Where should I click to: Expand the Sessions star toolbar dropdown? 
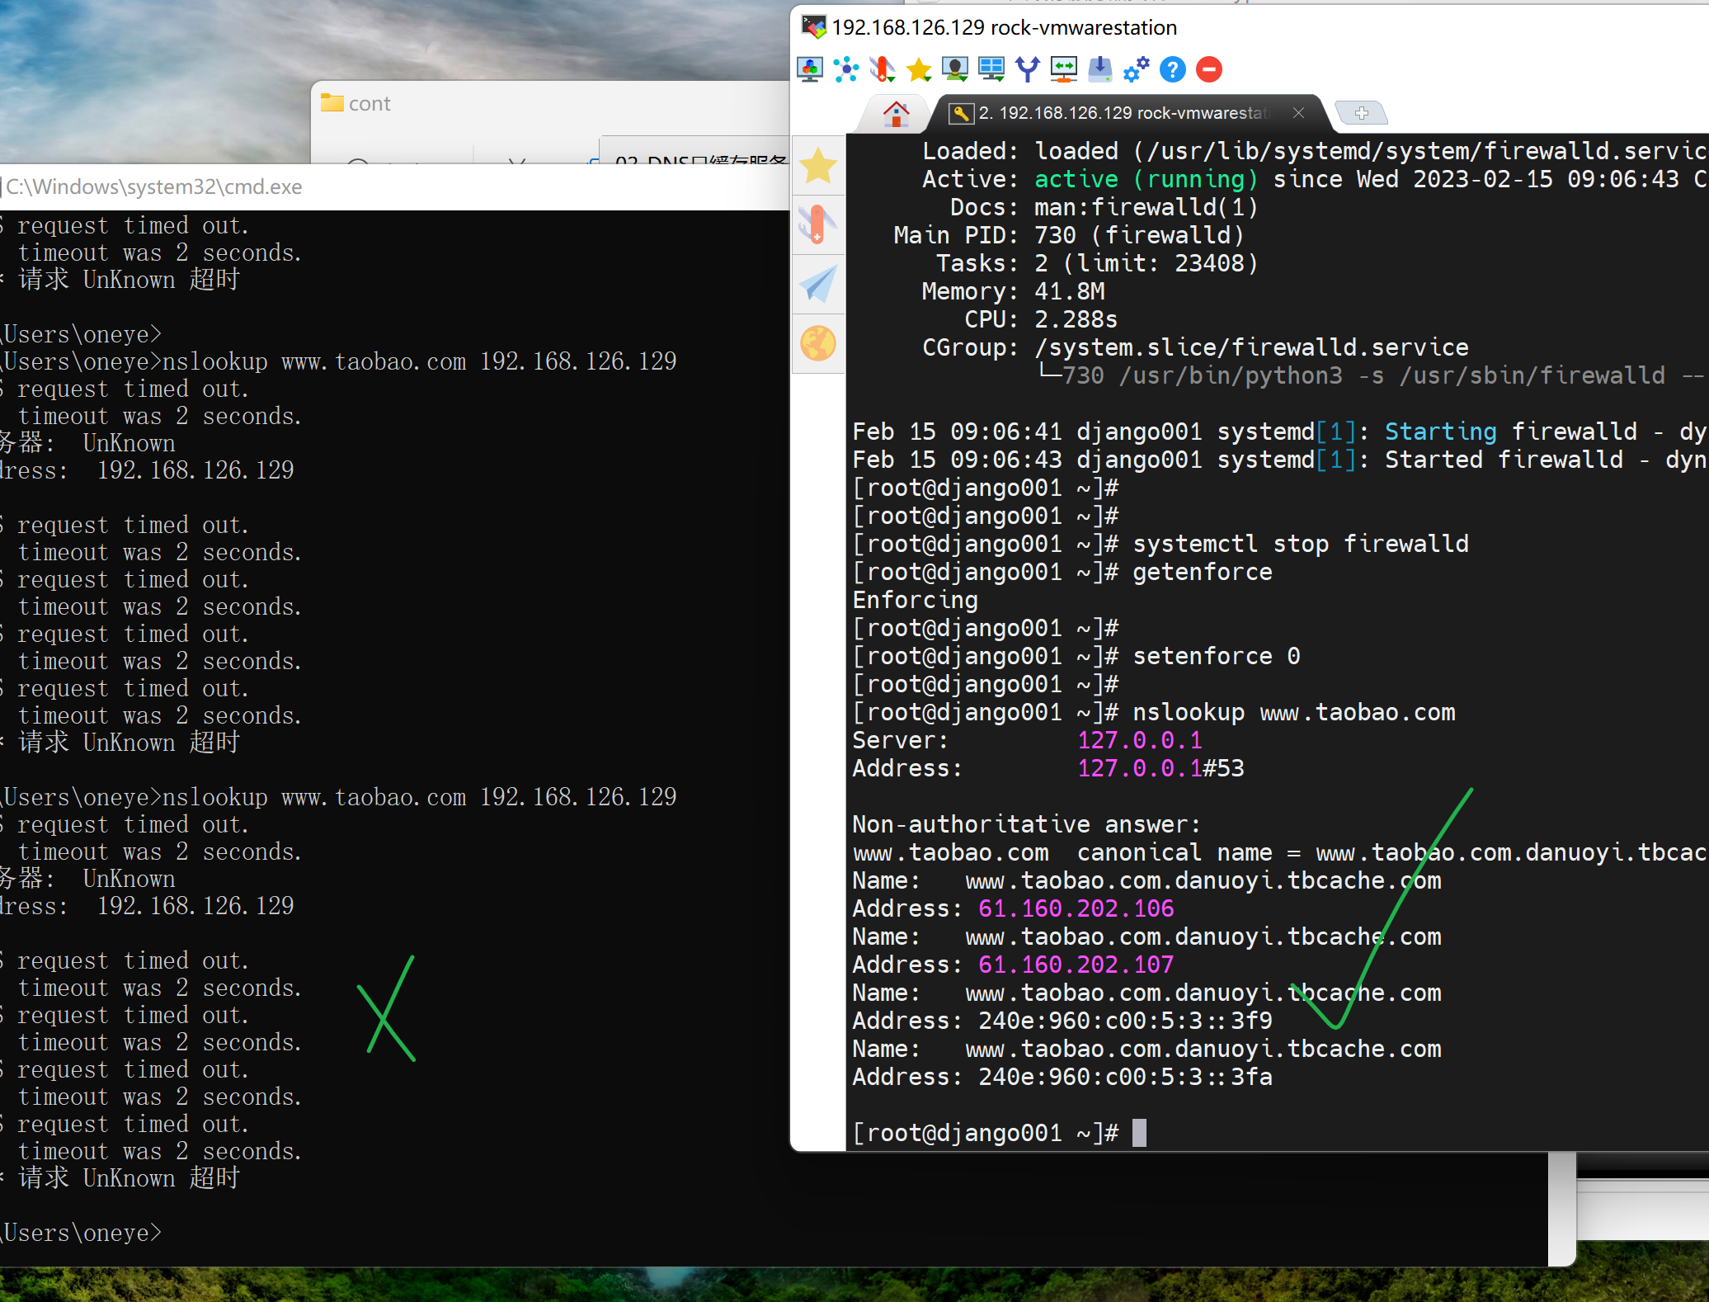[919, 69]
